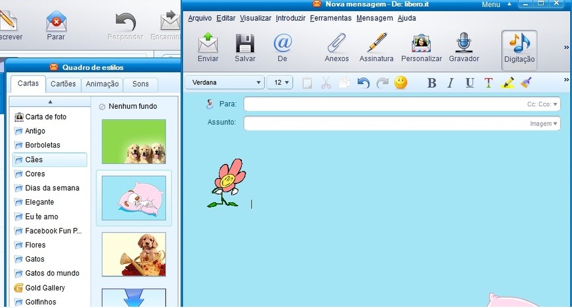Screen dimensions: 572x308
Task: Choose text color with the T icon
Action: (488, 83)
